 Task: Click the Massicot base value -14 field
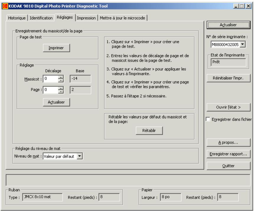click(x=80, y=79)
